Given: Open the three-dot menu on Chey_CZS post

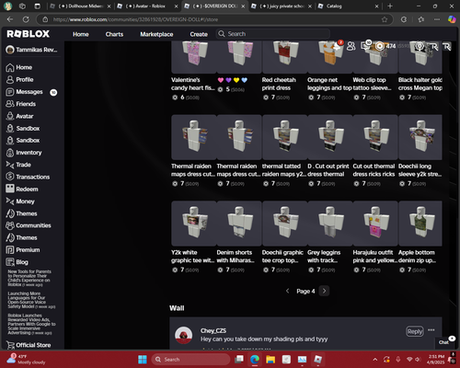Looking at the screenshot, I should [431, 330].
